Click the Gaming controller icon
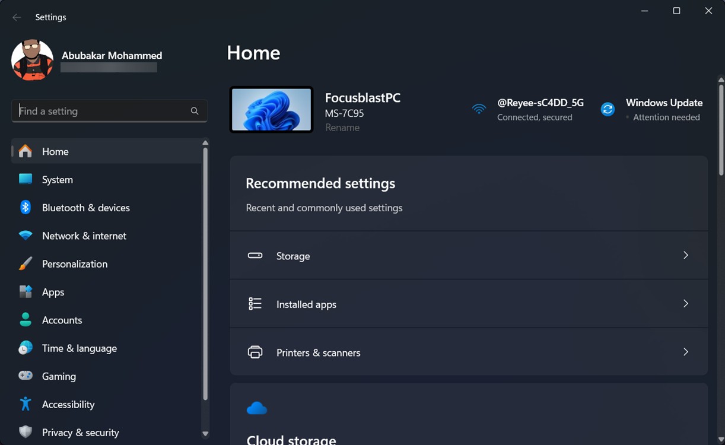Image resolution: width=725 pixels, height=445 pixels. tap(26, 376)
